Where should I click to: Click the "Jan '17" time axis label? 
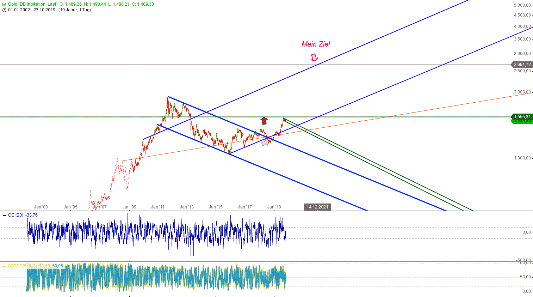click(245, 207)
